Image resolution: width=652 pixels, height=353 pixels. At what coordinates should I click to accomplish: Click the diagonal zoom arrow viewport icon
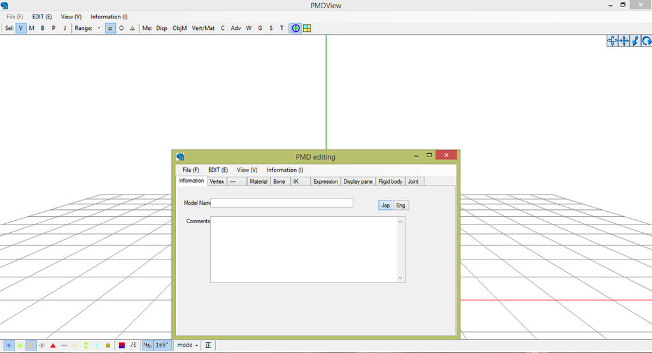click(635, 41)
